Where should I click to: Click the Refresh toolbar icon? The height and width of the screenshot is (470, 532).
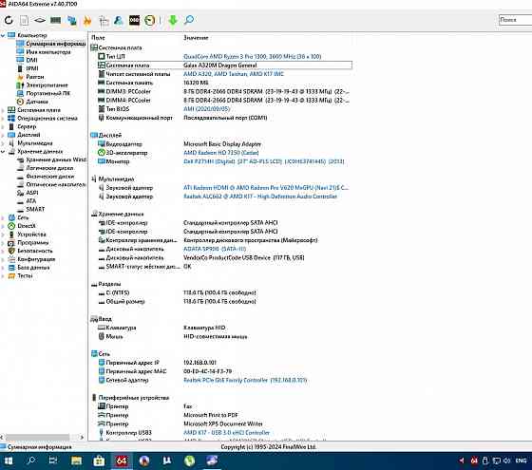9,20
